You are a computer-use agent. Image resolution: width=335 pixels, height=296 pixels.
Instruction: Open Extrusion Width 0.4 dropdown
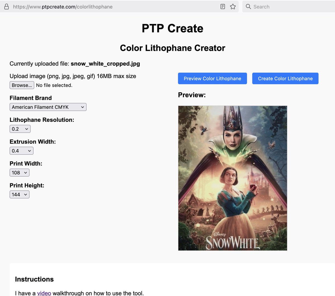[x=21, y=151]
